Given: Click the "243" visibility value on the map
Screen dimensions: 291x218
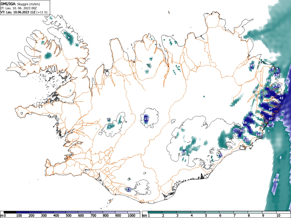Looking at the screenshot, I should tap(252, 65).
